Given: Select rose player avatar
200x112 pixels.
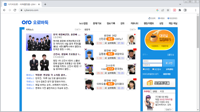Looking at the screenshot, I should 89,69.
